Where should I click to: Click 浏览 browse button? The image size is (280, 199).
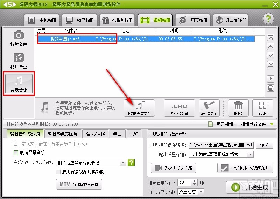click(265, 145)
